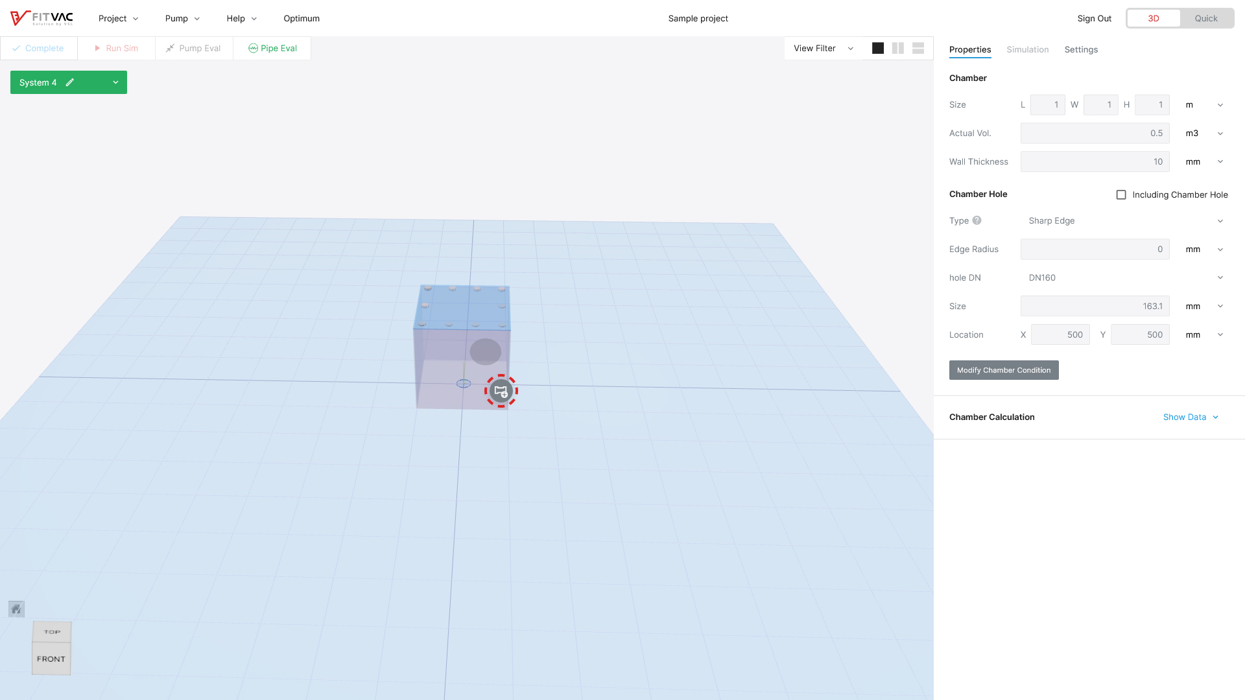Open chamber Size unit dropdown (m)
The height and width of the screenshot is (700, 1245).
tap(1203, 104)
